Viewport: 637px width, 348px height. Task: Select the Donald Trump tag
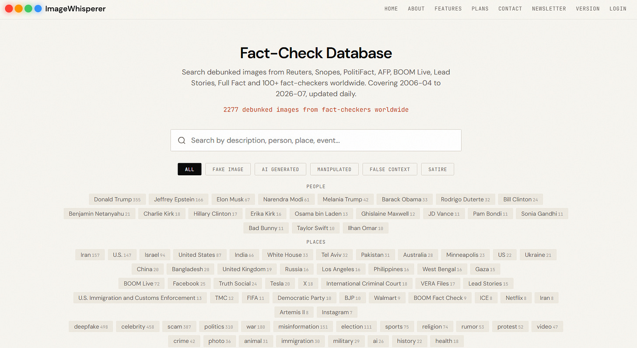(x=117, y=199)
